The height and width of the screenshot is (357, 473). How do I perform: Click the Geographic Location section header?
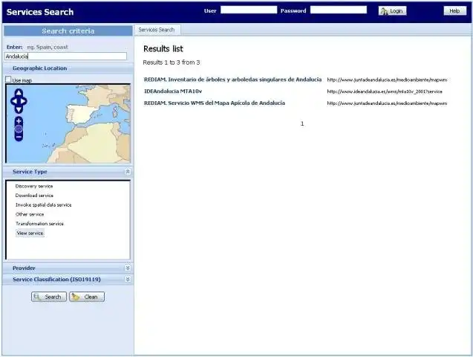(x=68, y=68)
